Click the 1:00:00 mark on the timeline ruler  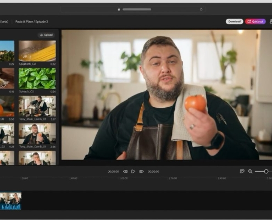(x=124, y=178)
